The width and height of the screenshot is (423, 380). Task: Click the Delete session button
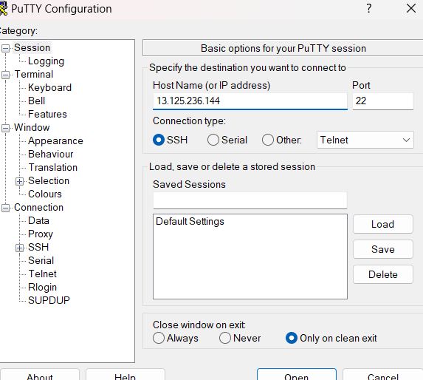[x=383, y=274]
